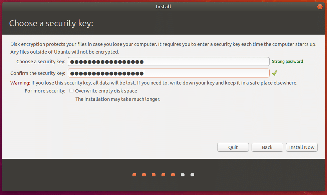Close the Install window

320,7
